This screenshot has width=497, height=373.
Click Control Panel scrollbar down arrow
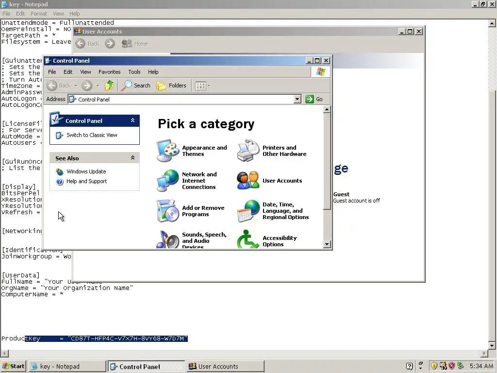point(327,244)
